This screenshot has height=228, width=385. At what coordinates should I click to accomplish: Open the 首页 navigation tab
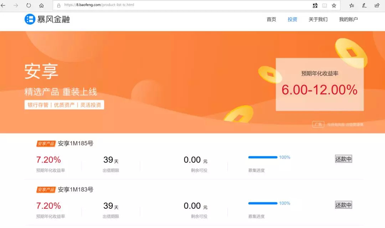tap(271, 19)
